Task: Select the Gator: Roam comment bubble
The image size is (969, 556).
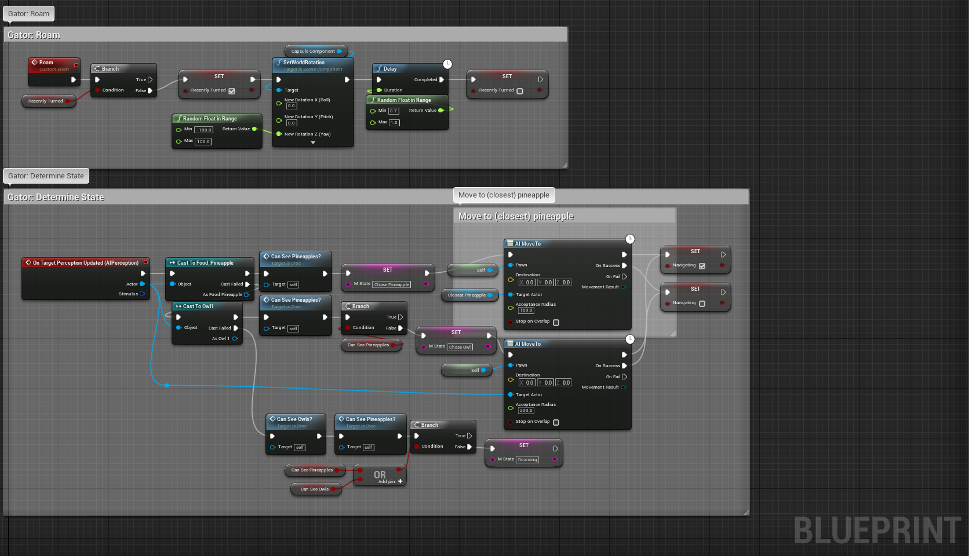Action: pyautogui.click(x=28, y=14)
